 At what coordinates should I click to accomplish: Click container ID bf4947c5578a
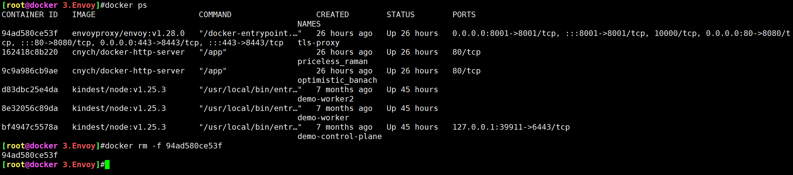pos(30,127)
